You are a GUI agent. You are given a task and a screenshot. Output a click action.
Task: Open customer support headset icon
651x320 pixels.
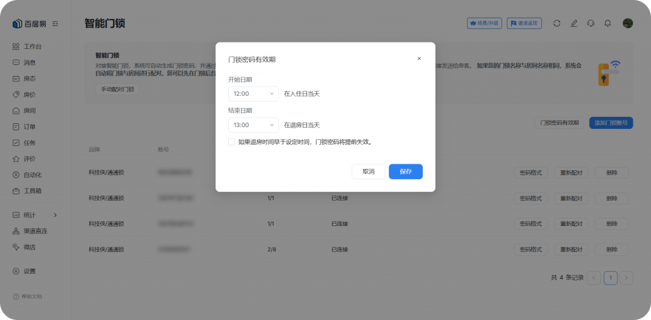tap(591, 23)
